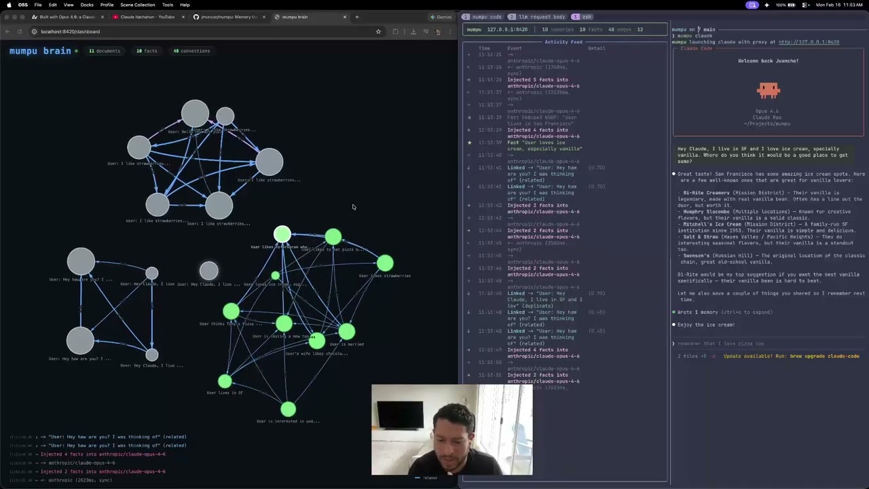Click the Gemini button in browser

click(441, 17)
